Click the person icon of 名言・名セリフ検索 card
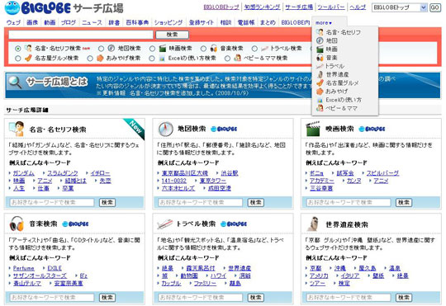 [17, 129]
